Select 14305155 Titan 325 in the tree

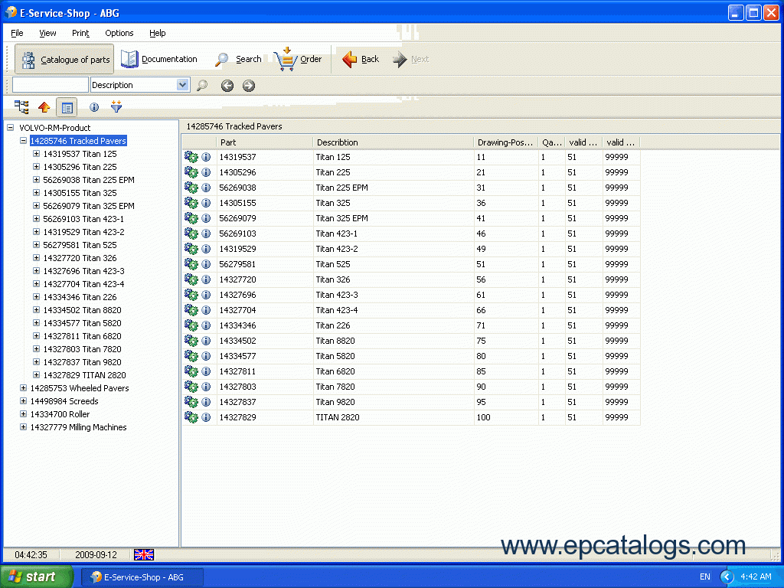point(80,192)
